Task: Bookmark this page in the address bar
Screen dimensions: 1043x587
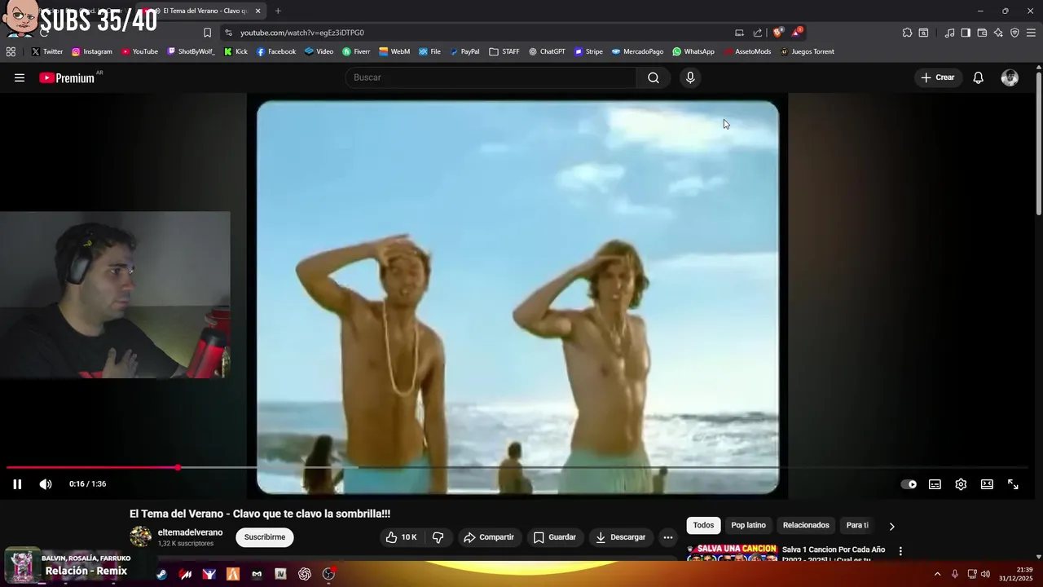Action: tap(207, 33)
